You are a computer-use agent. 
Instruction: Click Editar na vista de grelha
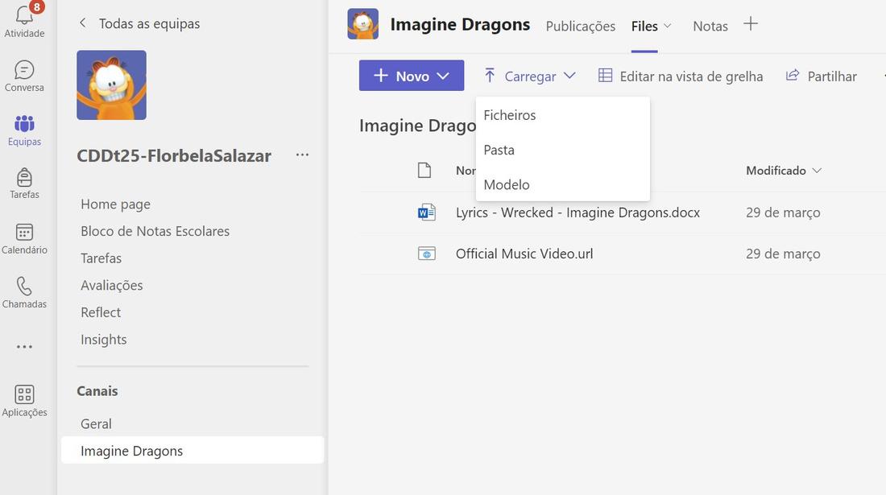pyautogui.click(x=681, y=76)
